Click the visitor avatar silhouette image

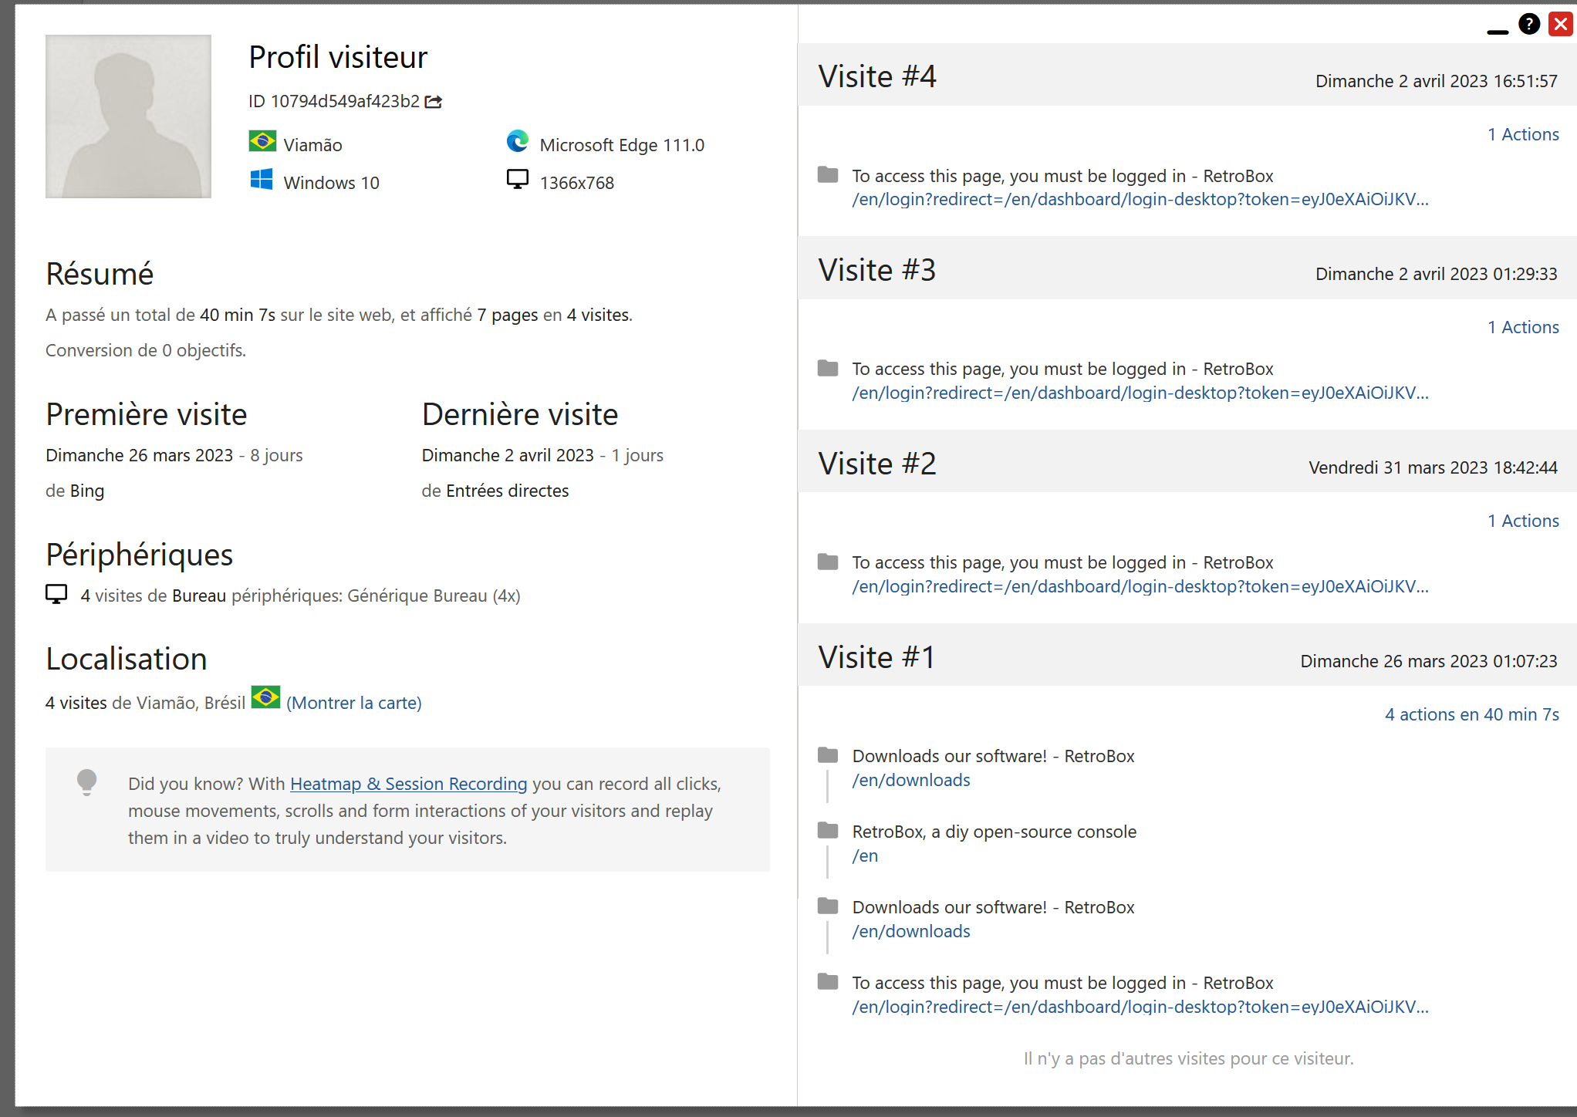[128, 116]
